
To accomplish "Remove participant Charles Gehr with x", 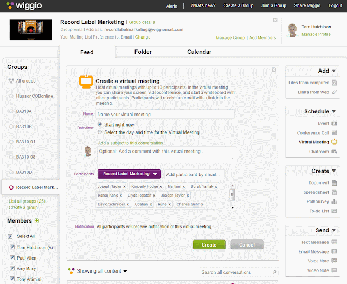I will pyautogui.click(x=202, y=204).
